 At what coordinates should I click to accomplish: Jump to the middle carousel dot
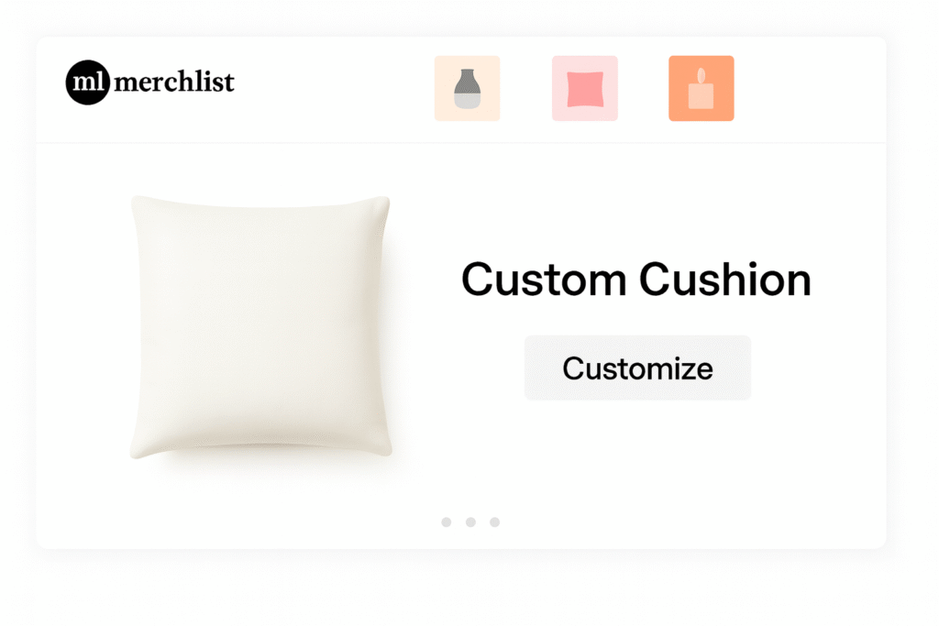(x=470, y=522)
